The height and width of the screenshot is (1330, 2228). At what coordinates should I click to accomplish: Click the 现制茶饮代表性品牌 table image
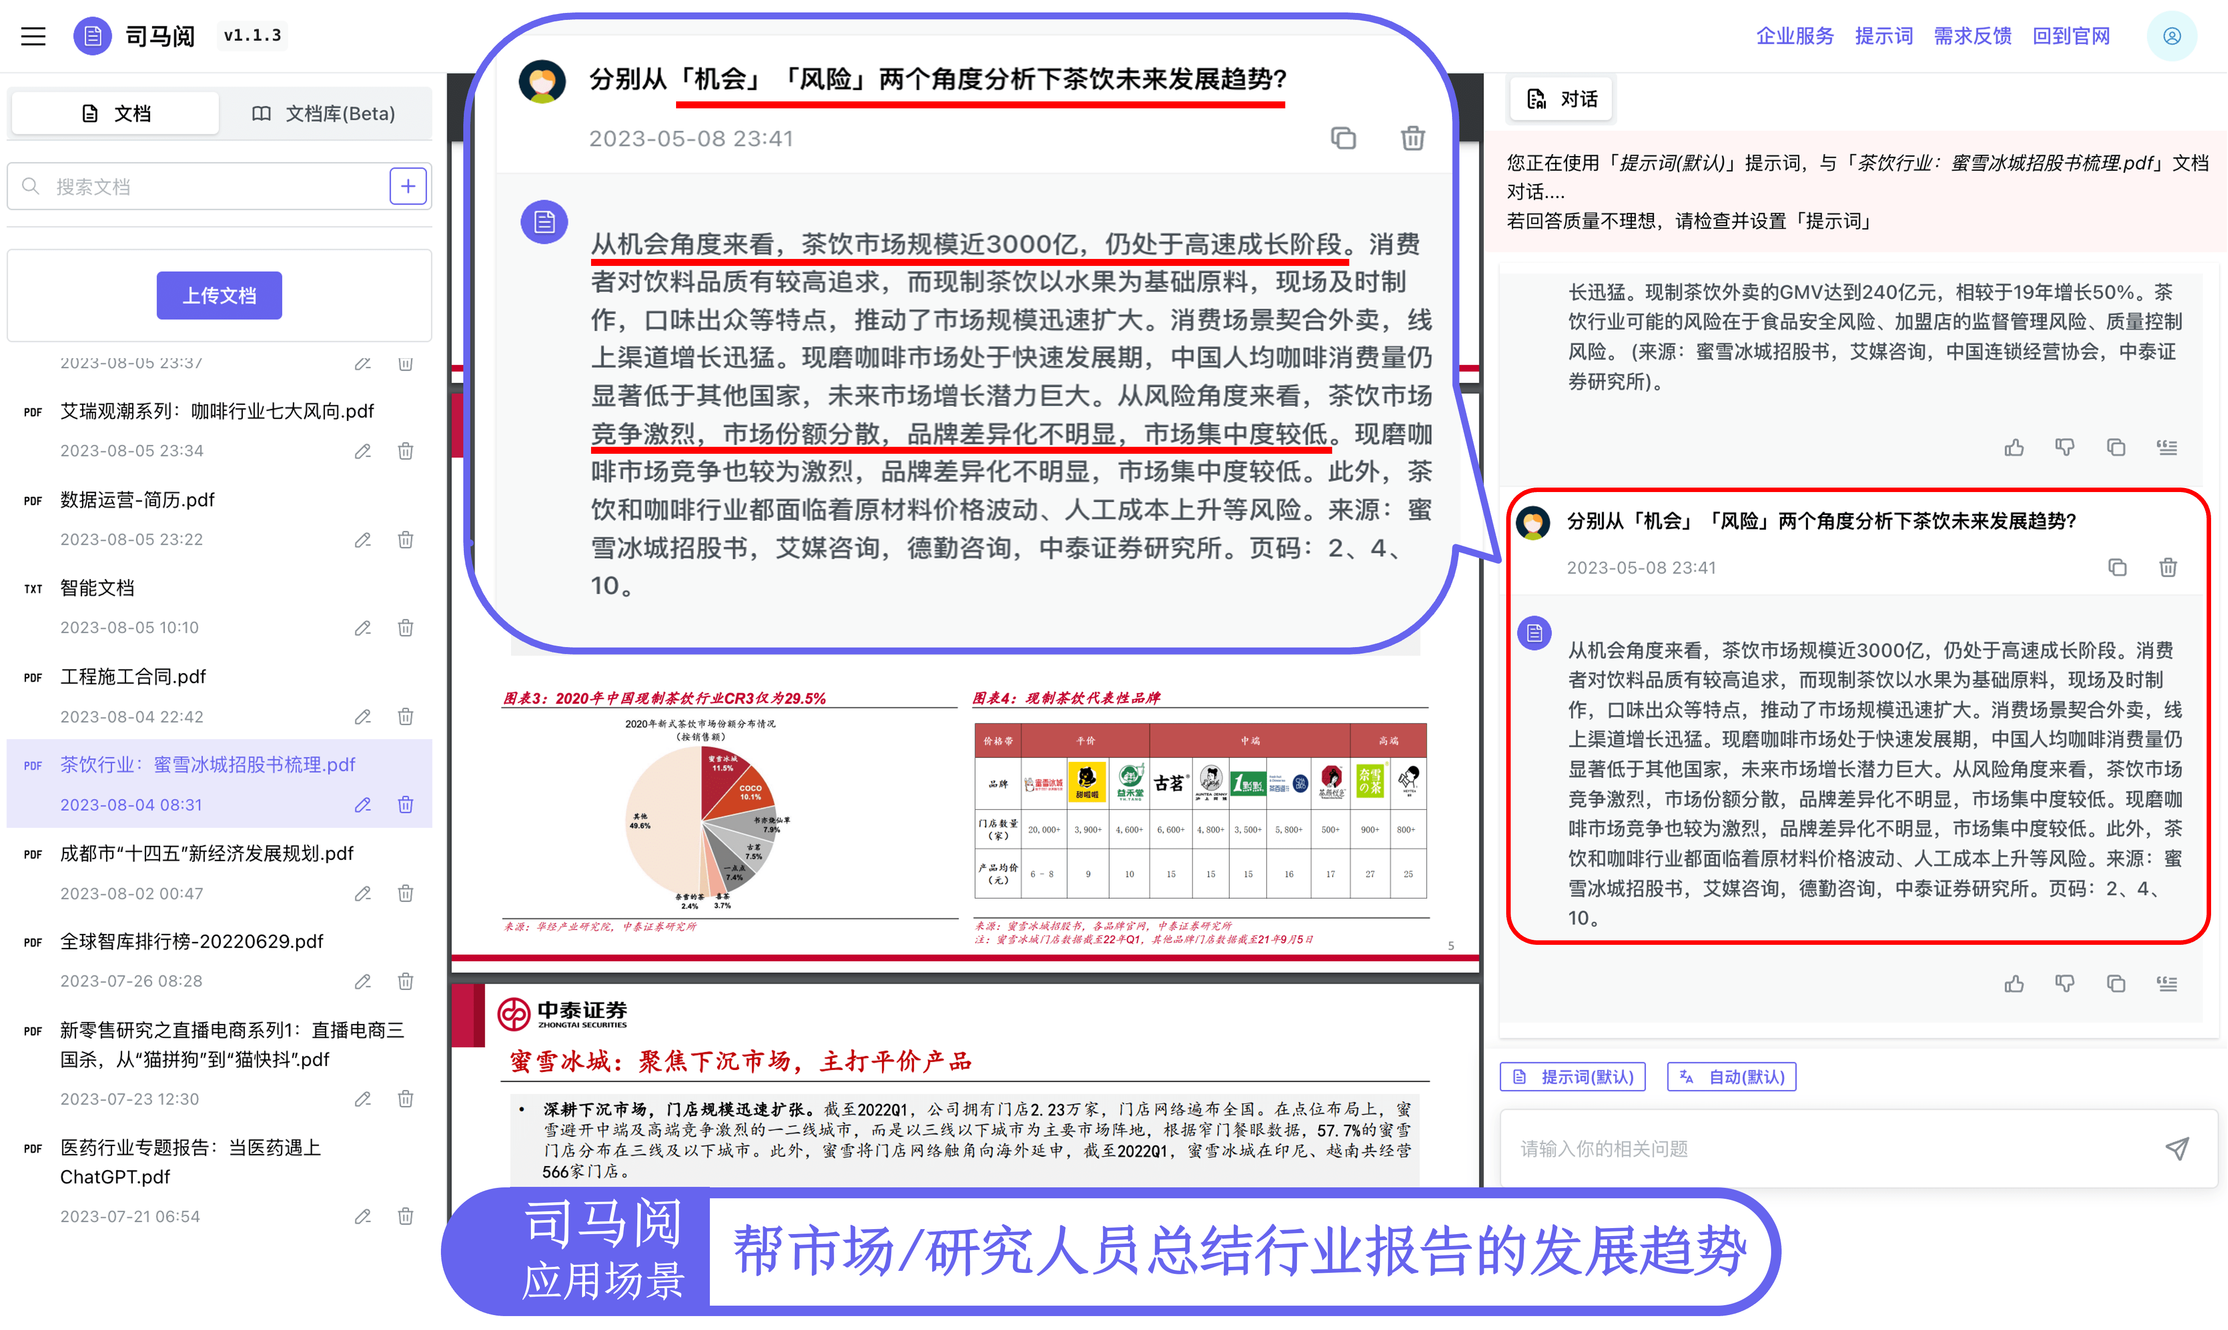click(1200, 811)
